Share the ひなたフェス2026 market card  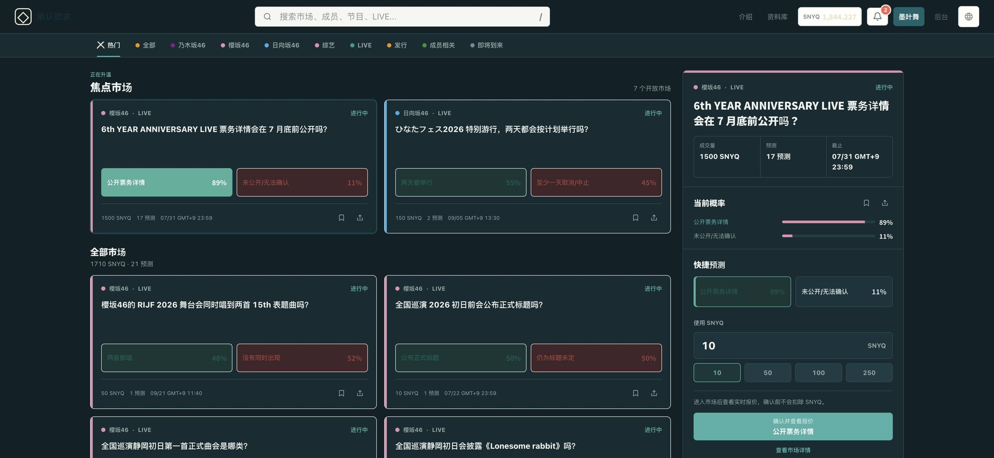point(654,218)
